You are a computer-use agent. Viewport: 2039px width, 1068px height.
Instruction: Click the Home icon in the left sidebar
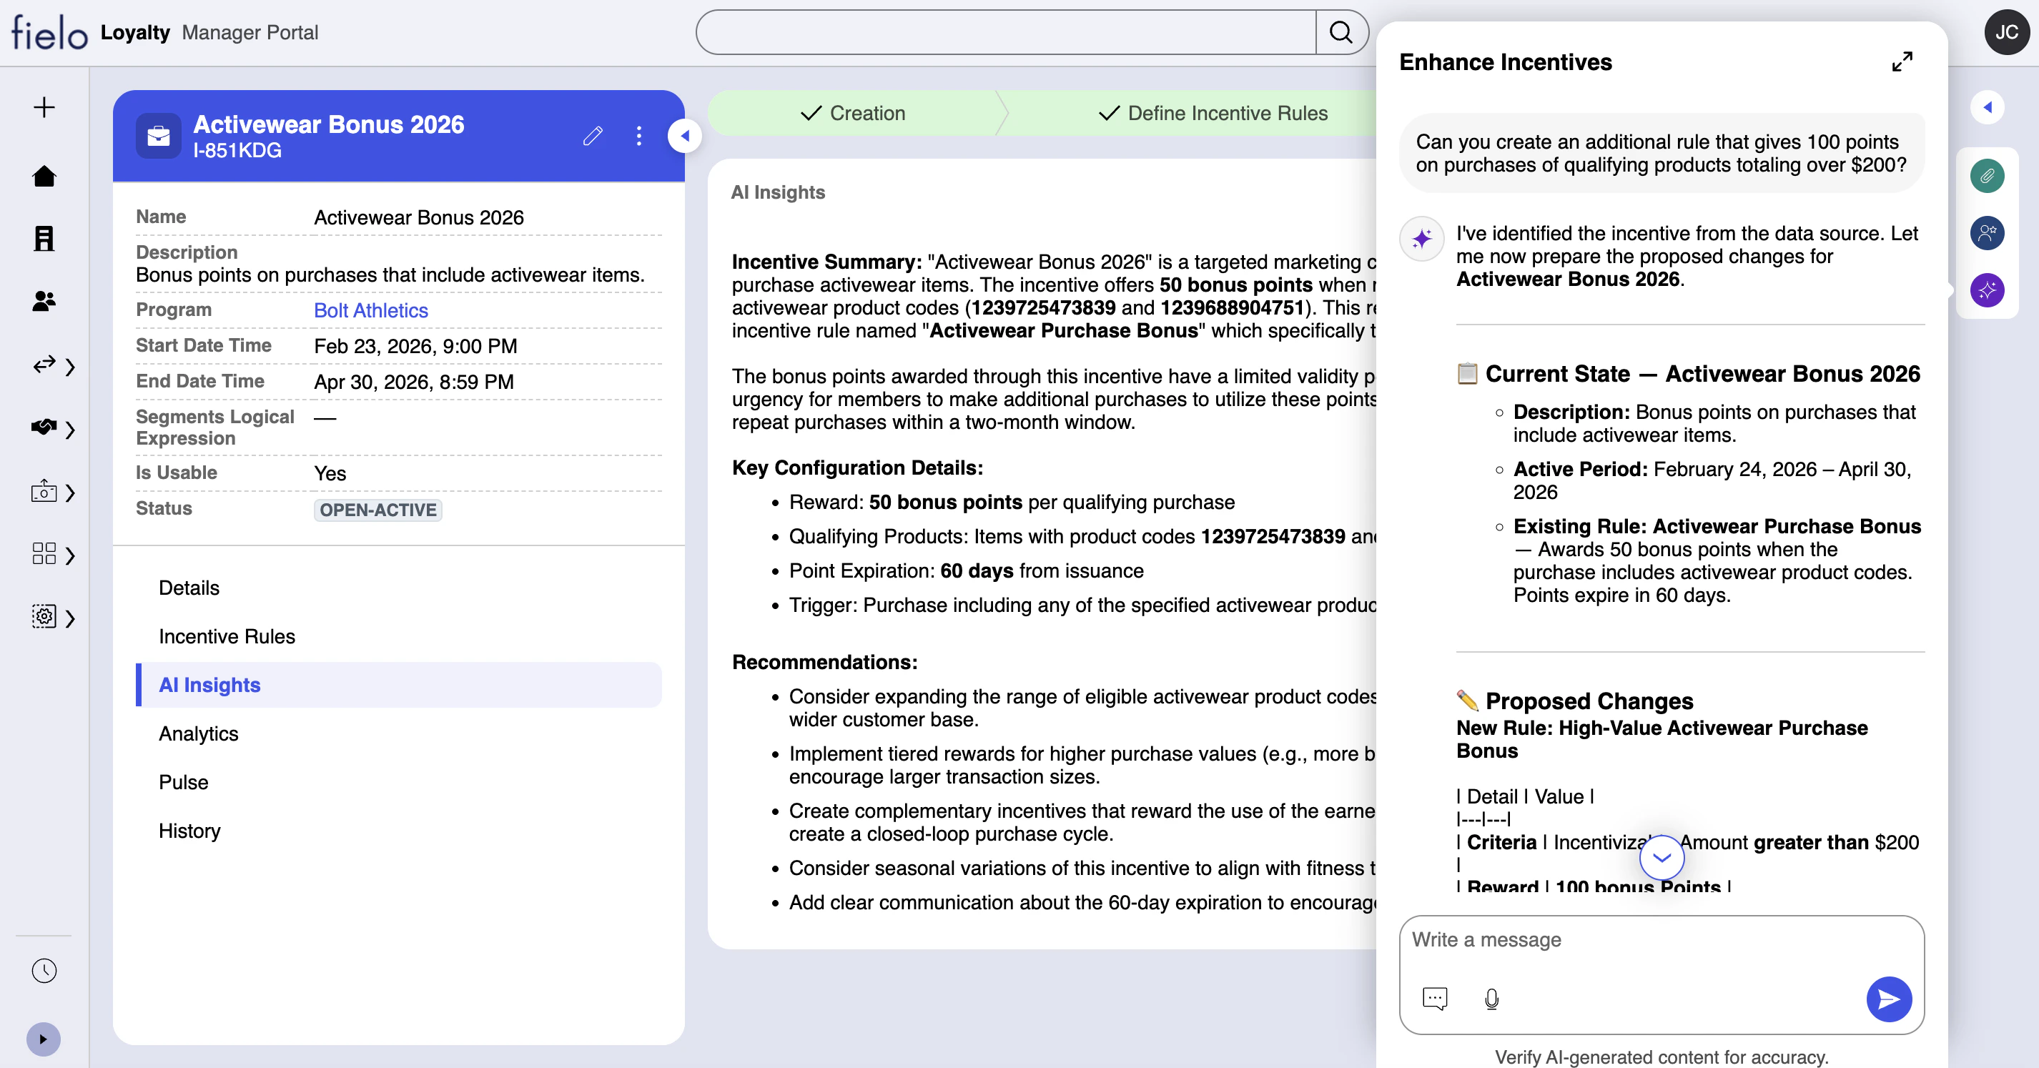44,176
